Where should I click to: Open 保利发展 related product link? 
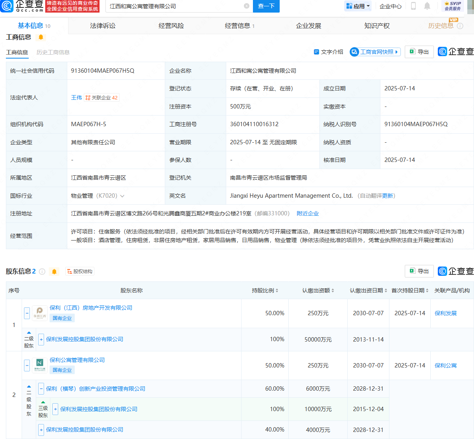pyautogui.click(x=446, y=313)
